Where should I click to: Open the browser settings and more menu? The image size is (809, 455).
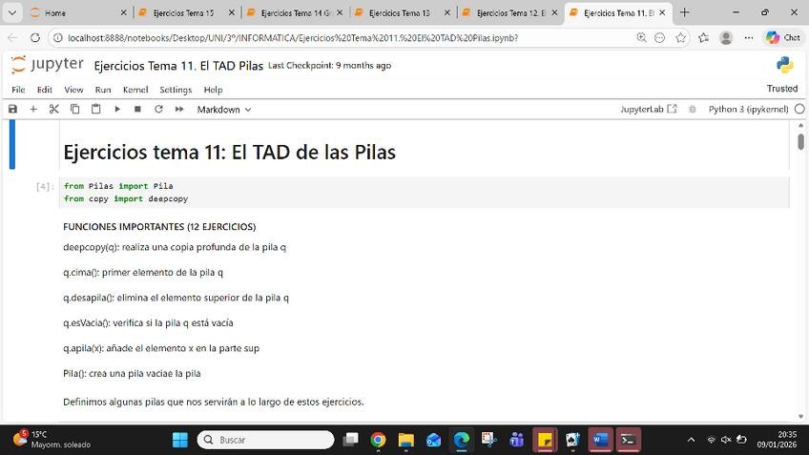749,37
